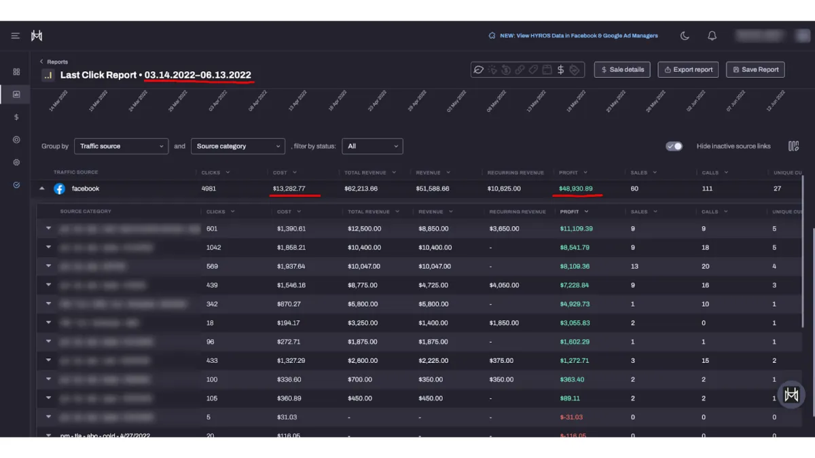
Task: Toggle dark mode moon icon
Action: pos(685,36)
